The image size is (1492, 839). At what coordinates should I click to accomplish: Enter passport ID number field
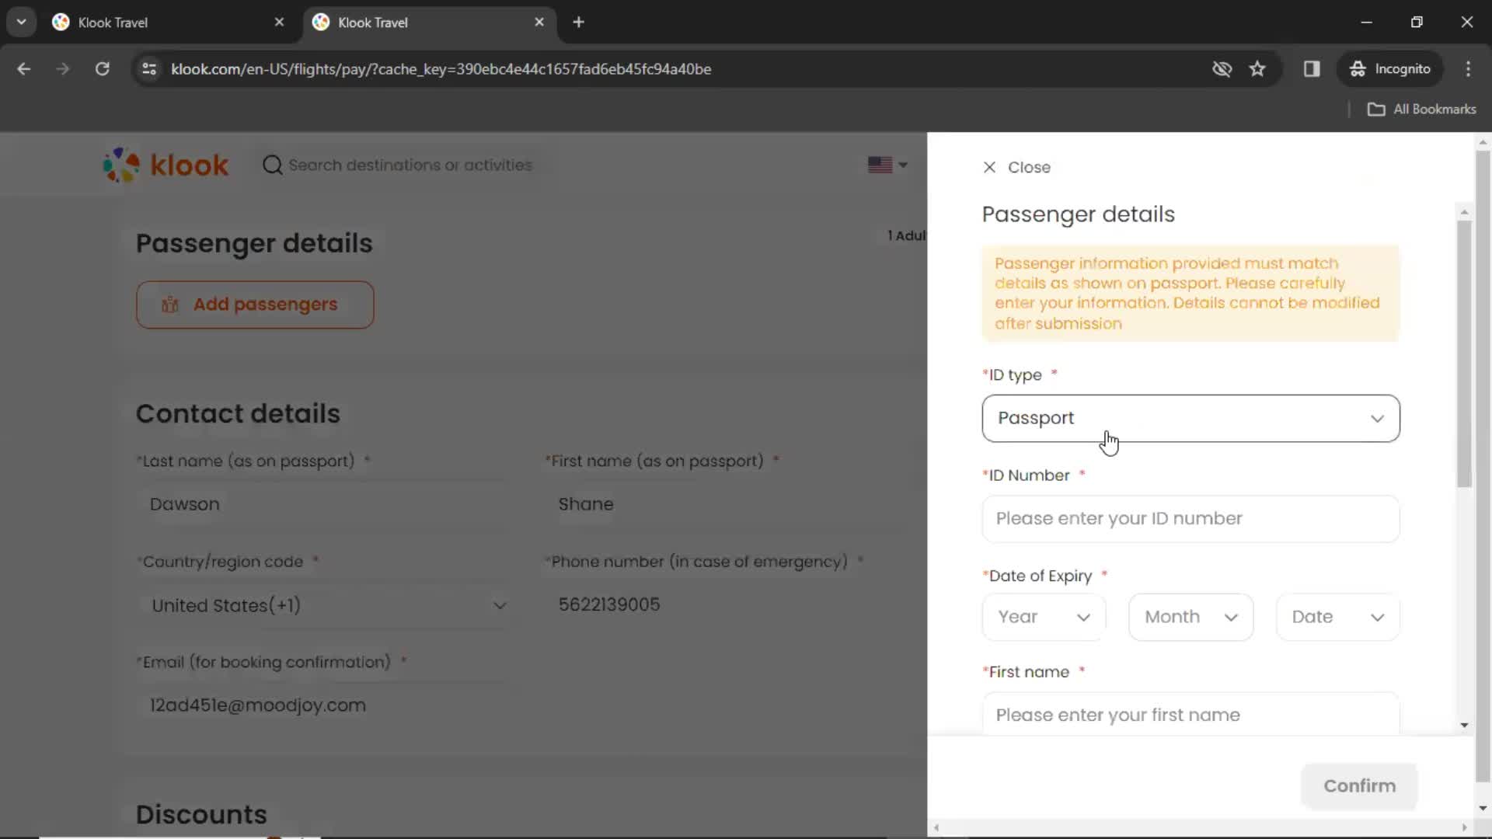1190,518
